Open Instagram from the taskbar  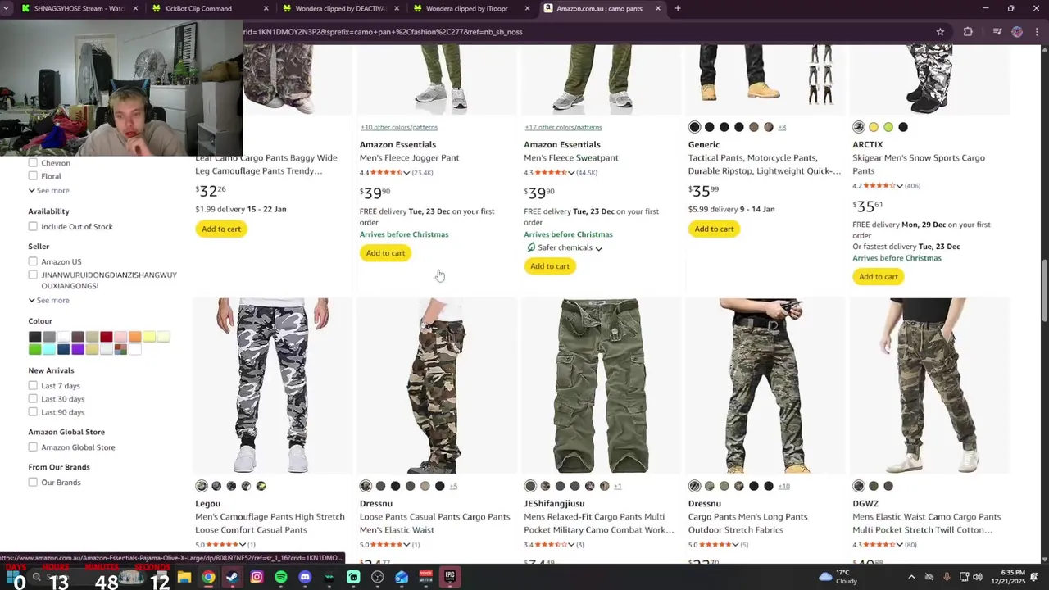point(257,577)
